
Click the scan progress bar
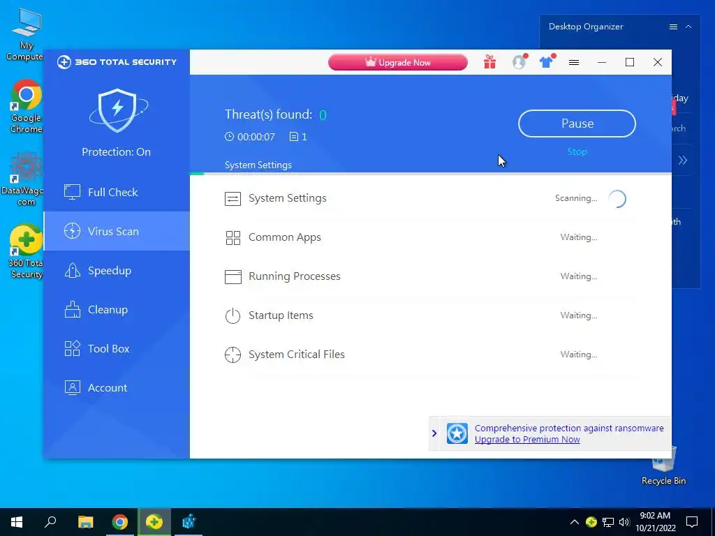[430, 173]
